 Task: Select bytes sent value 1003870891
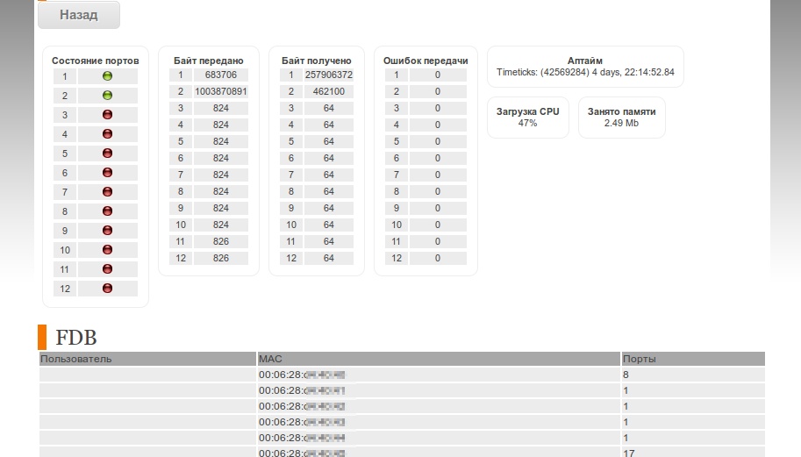click(221, 91)
